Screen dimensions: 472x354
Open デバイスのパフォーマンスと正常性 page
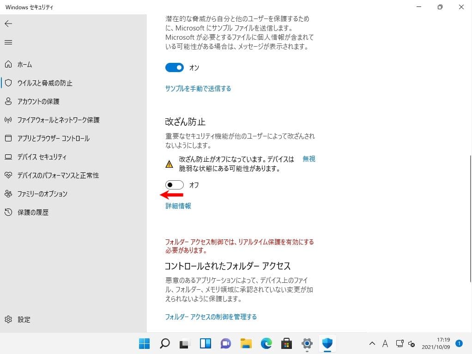[x=58, y=175]
